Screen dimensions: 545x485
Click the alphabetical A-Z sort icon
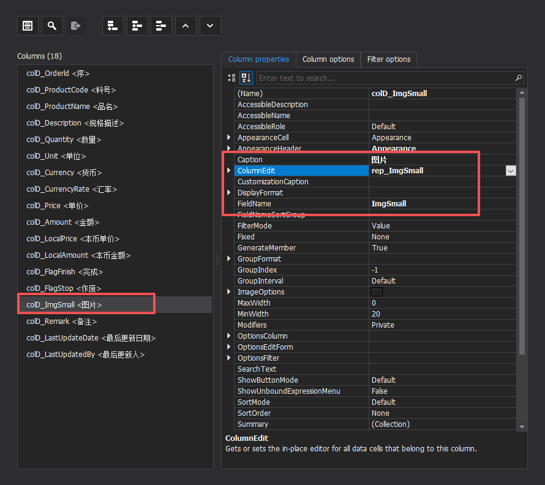coord(245,78)
